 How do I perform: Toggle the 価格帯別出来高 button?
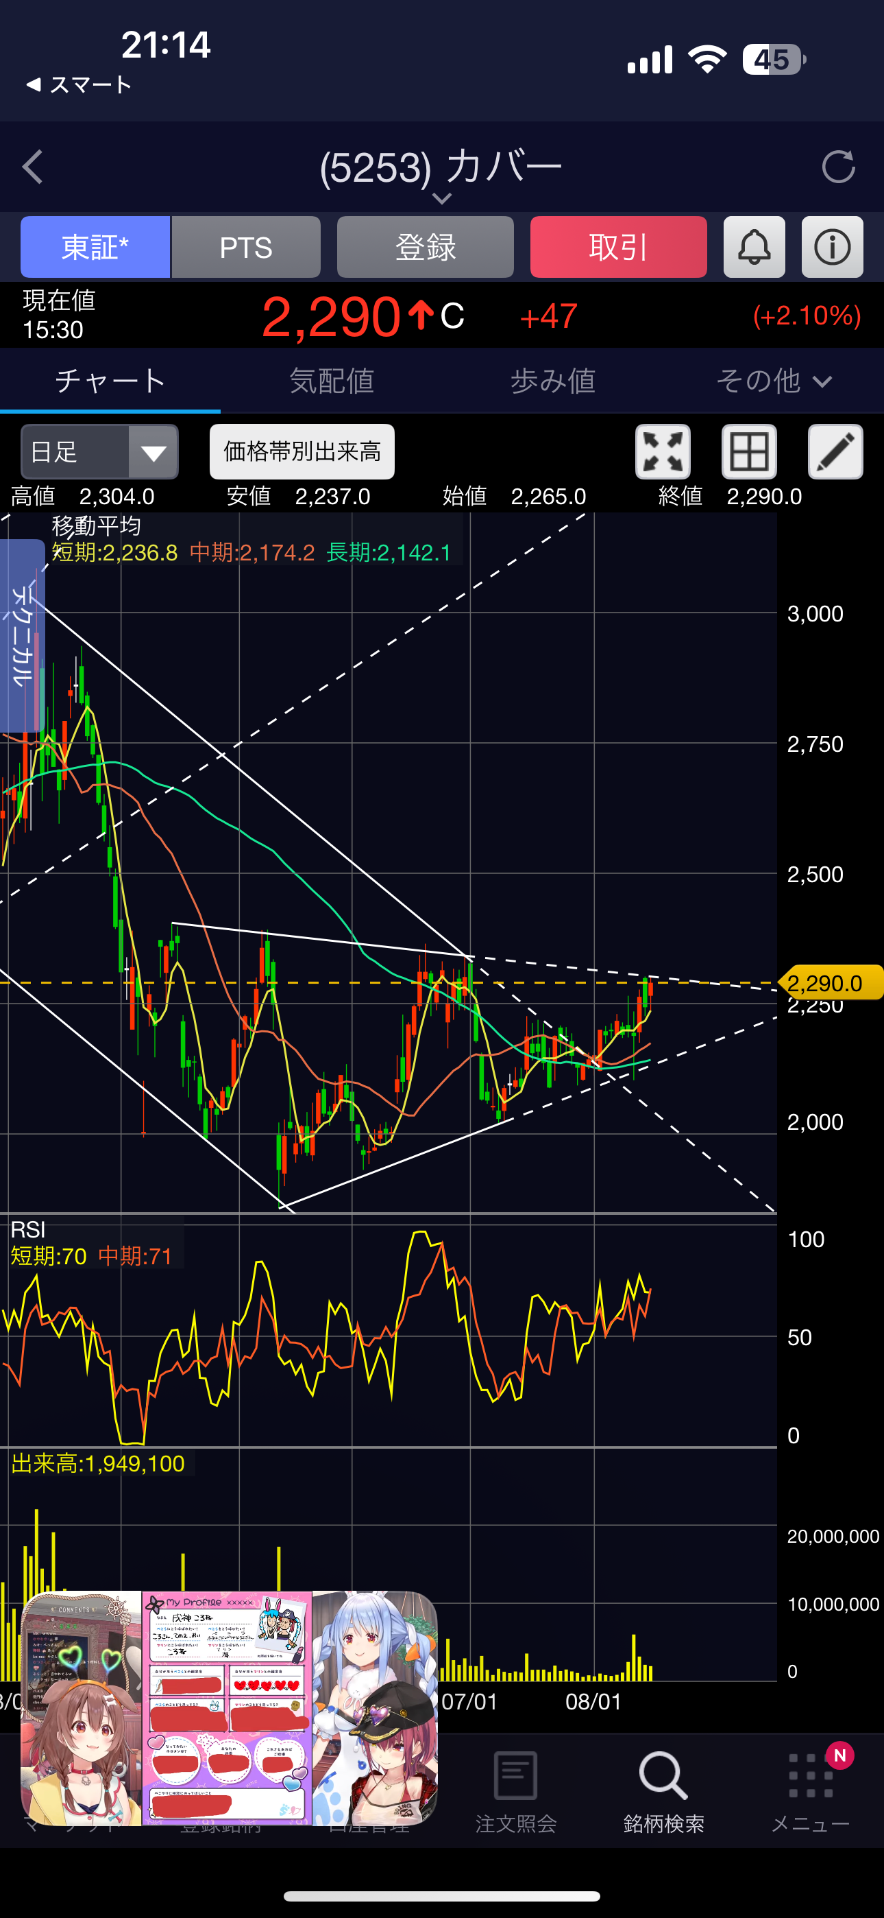click(x=302, y=451)
